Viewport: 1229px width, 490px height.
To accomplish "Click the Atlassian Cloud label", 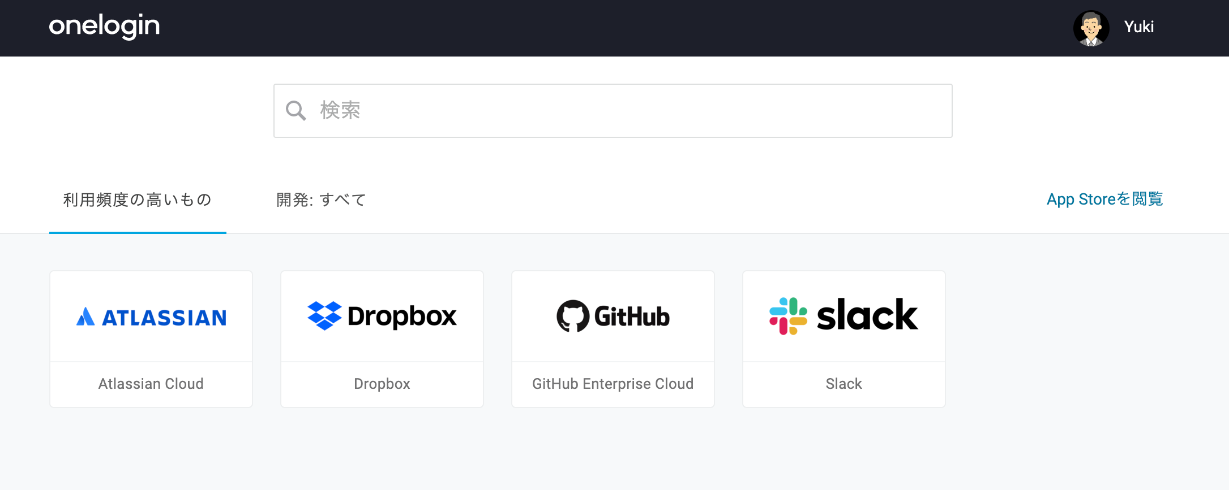I will click(151, 384).
